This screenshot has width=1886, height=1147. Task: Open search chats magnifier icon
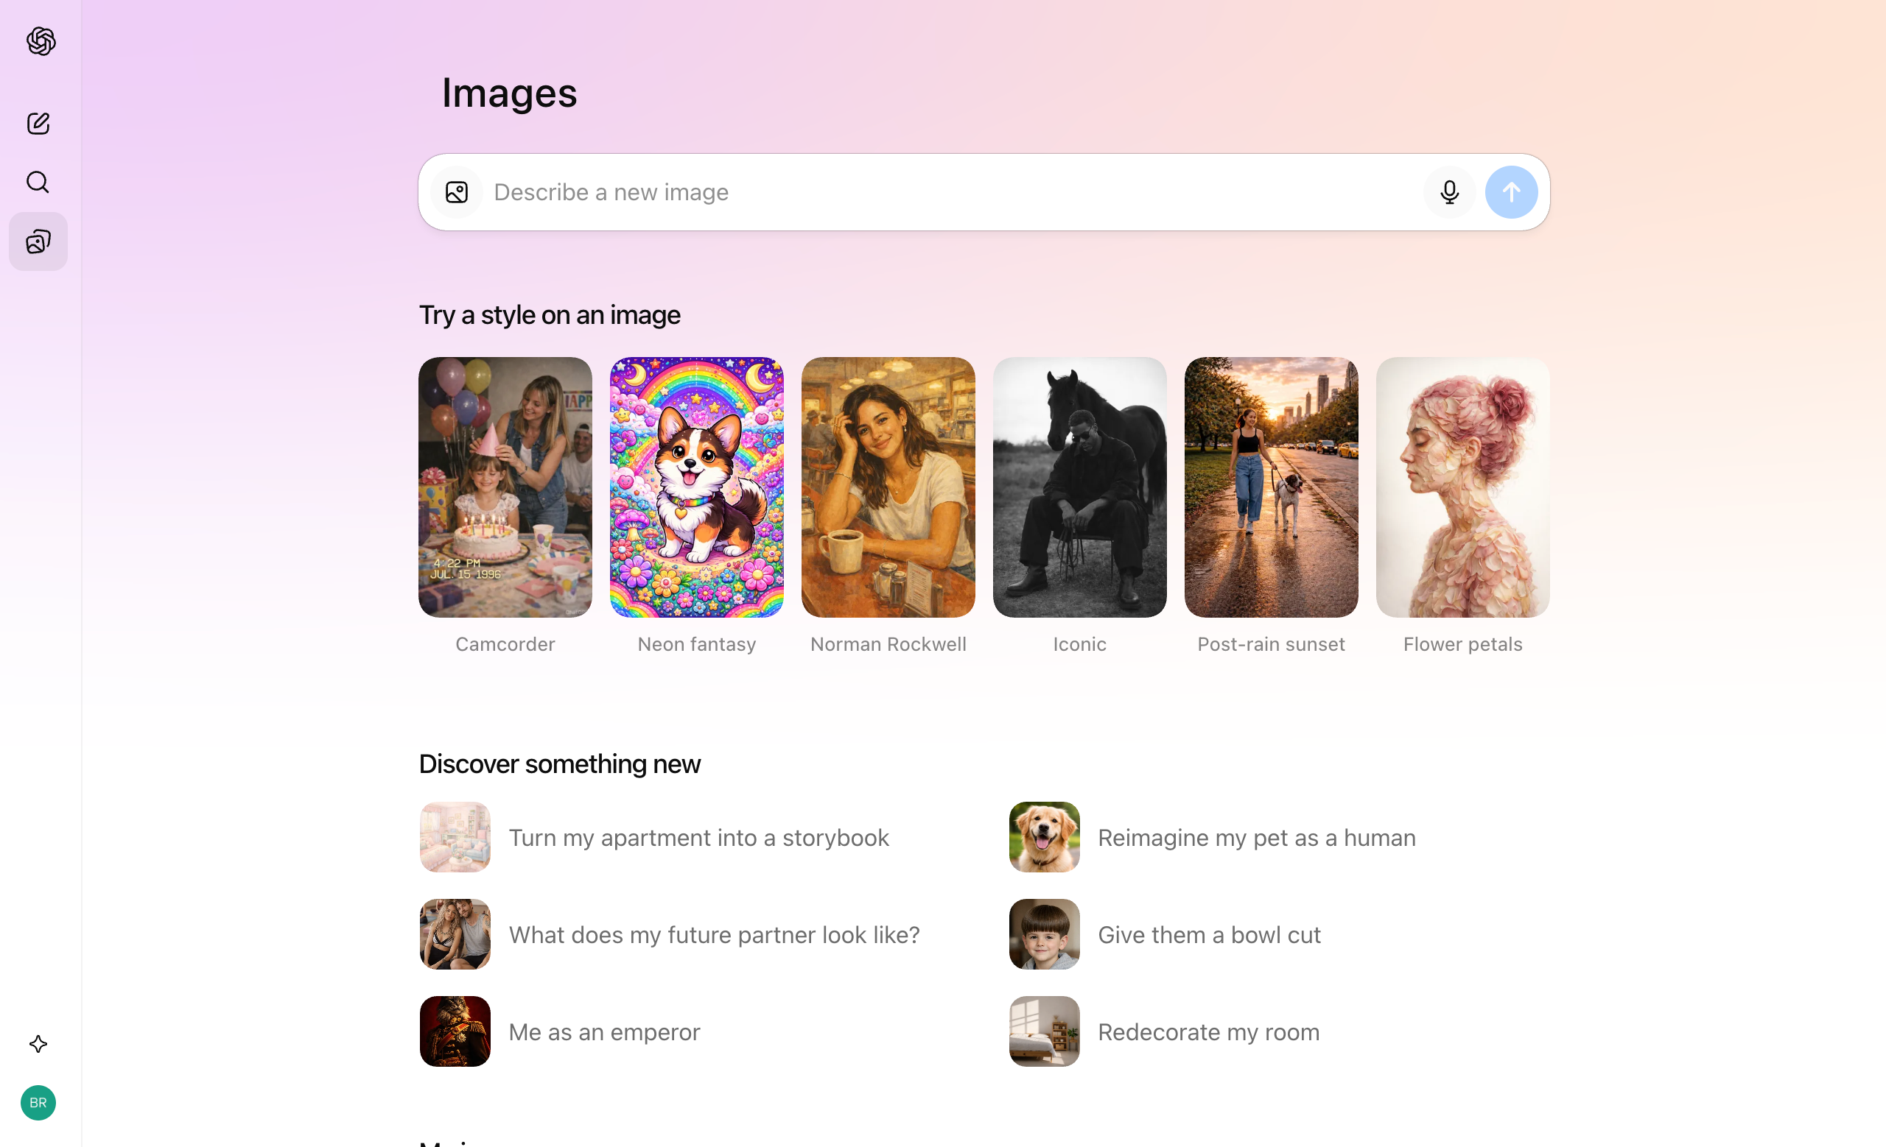(38, 182)
